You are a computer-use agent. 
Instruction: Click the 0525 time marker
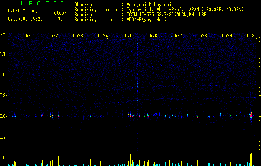pyautogui.click(x=127, y=36)
